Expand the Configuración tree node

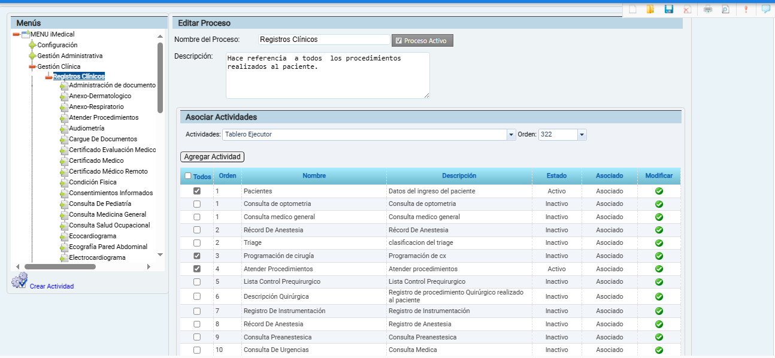click(x=32, y=45)
